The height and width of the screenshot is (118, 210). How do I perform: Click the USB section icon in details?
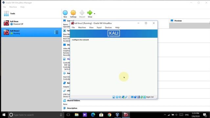click(64, 91)
